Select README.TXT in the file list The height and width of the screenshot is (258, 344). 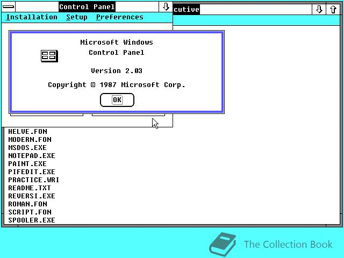click(x=30, y=188)
